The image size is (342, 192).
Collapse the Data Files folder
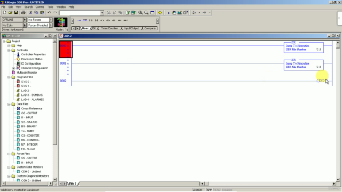click(x=9, y=104)
